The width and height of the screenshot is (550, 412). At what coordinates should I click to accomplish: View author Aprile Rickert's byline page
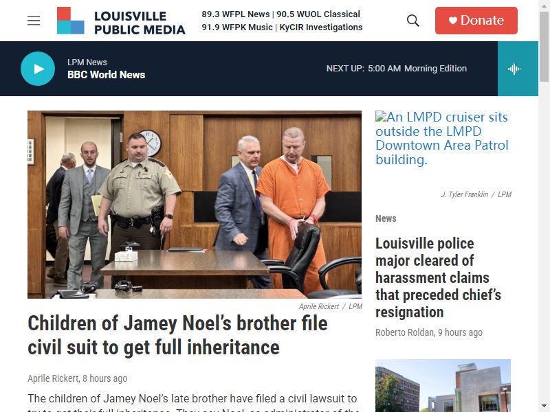53,379
